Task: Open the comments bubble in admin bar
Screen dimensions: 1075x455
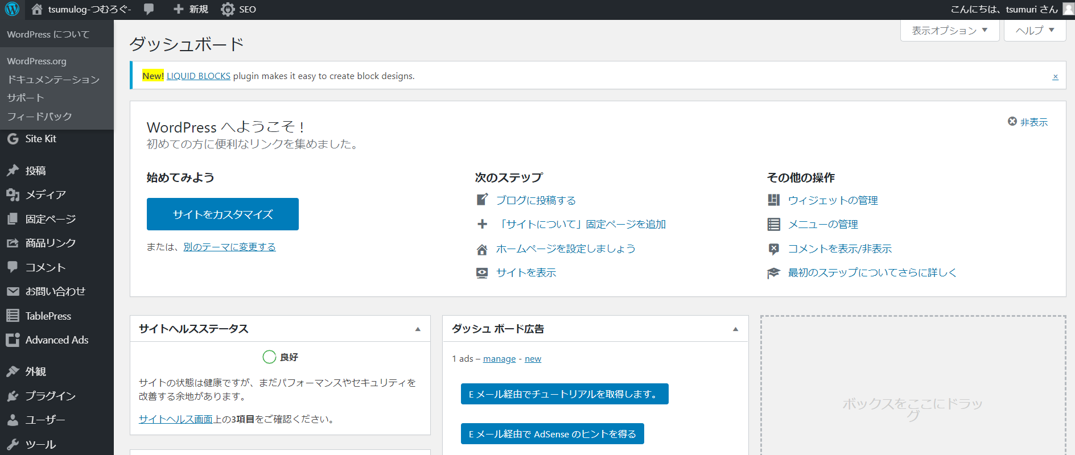Action: point(149,9)
